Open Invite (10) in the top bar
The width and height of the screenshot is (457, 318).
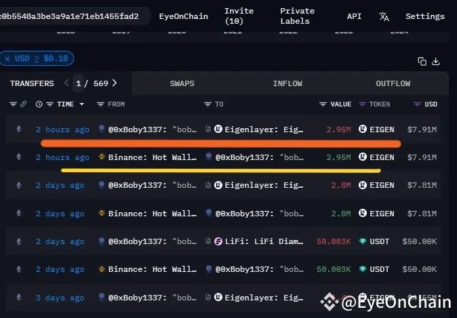pos(239,16)
